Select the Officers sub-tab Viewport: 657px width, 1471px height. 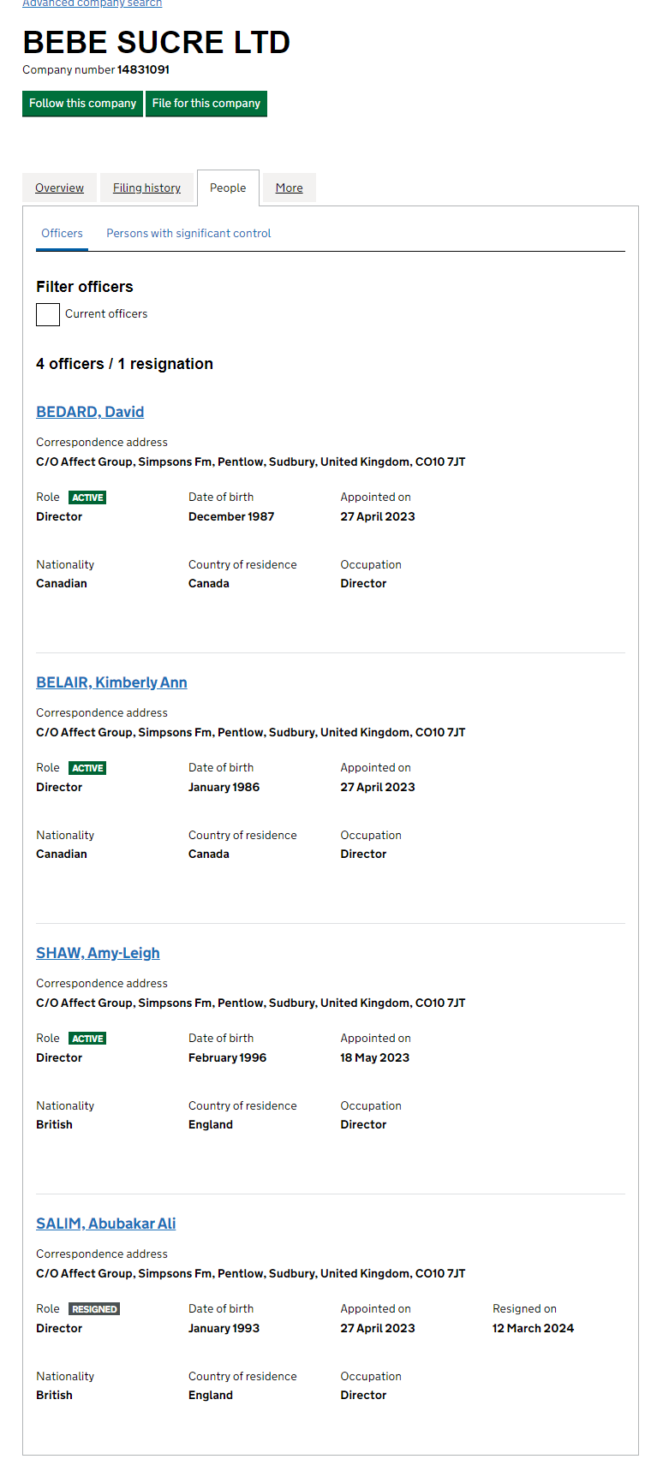click(62, 234)
